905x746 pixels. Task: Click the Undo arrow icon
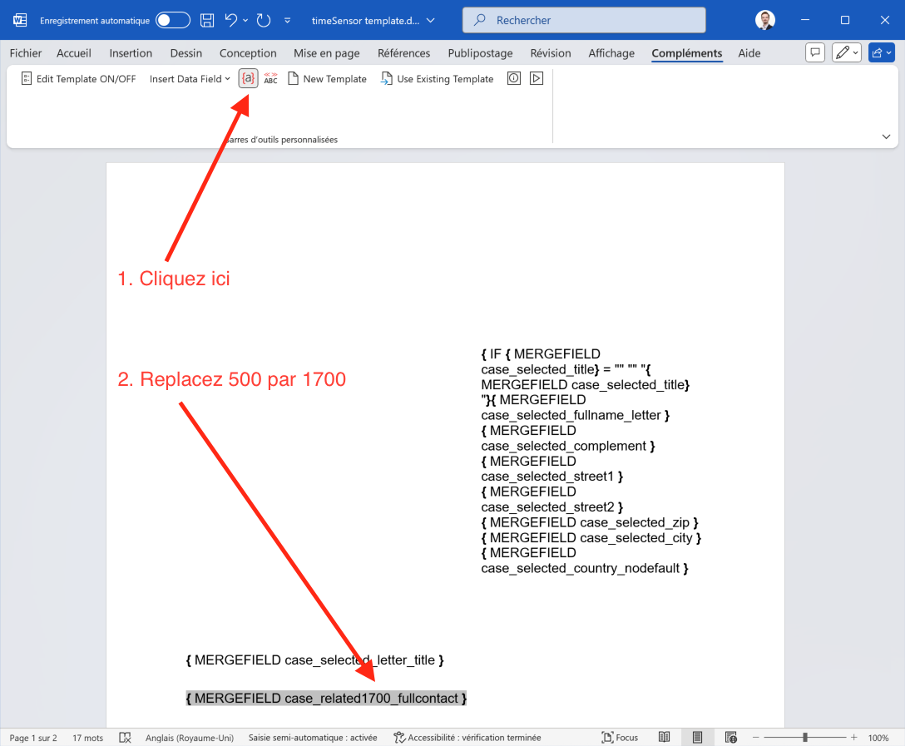231,20
